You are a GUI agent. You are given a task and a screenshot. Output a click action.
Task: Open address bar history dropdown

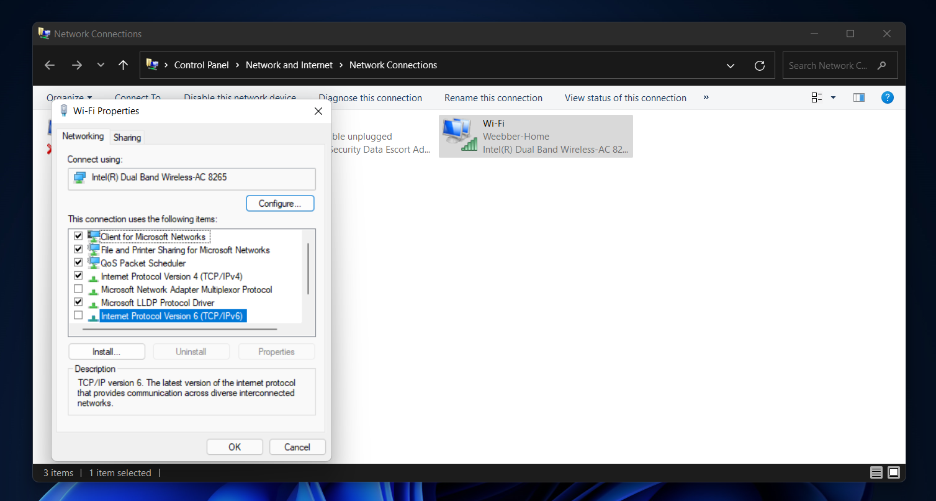[731, 65]
